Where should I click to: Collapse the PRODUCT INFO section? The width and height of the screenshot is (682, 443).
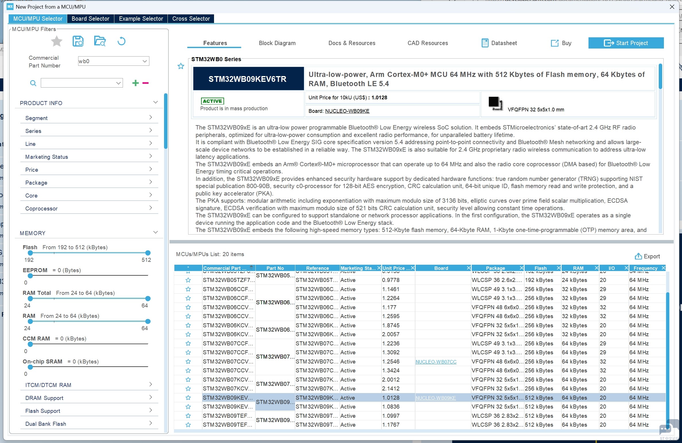point(155,102)
